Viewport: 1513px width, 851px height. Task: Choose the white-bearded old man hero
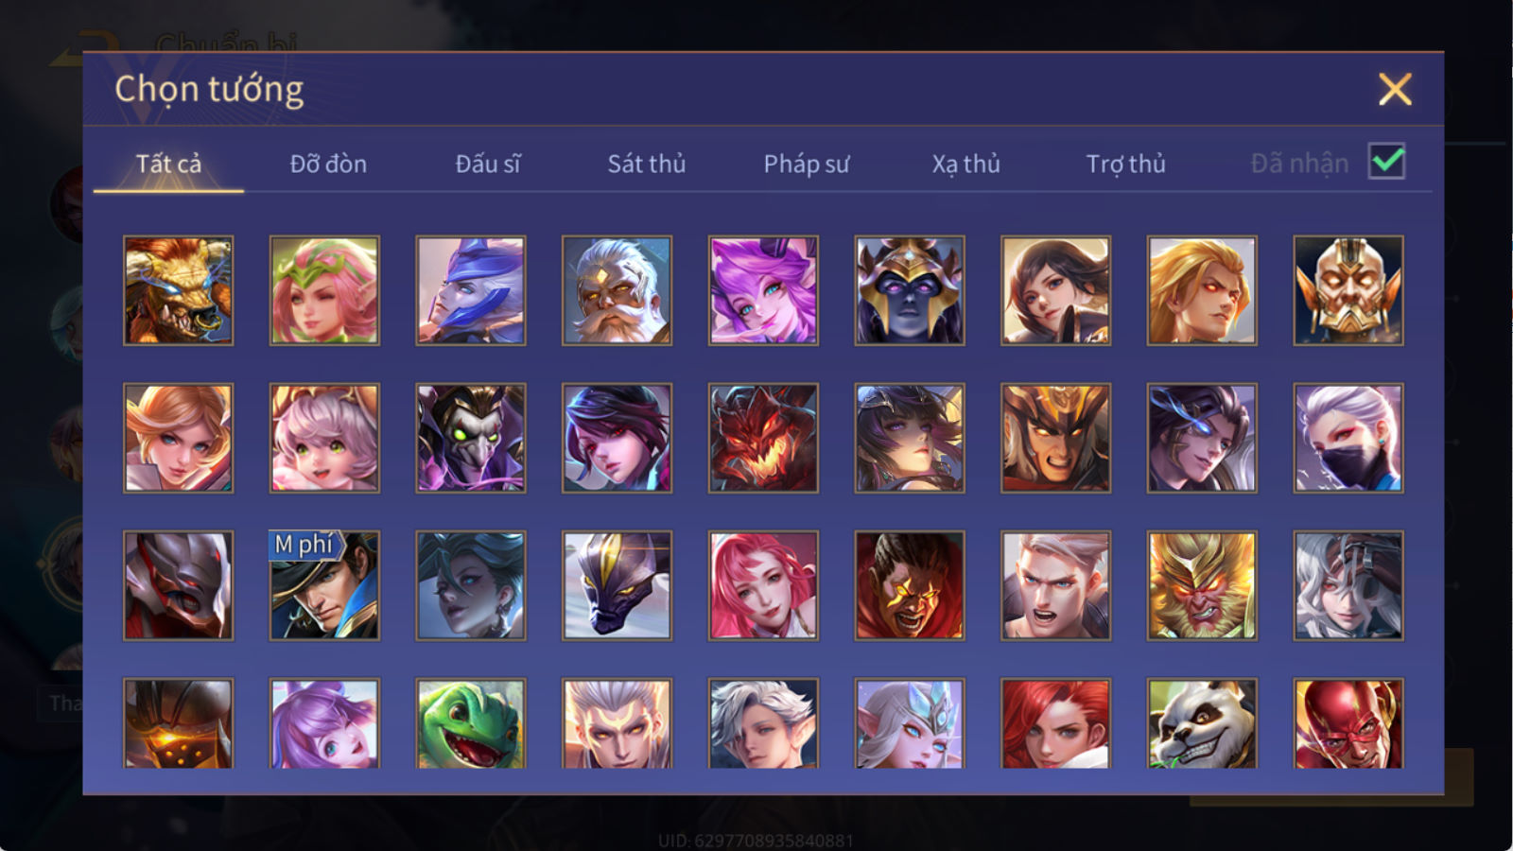pyautogui.click(x=617, y=290)
